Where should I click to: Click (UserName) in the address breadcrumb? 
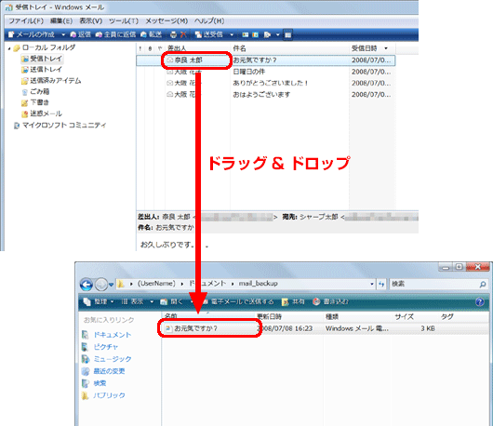coord(156,284)
